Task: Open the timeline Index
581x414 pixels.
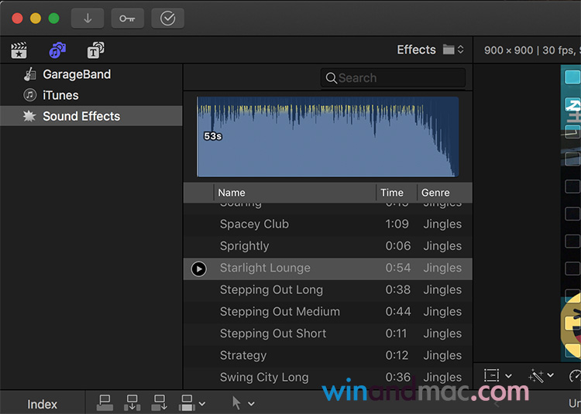Action: [x=43, y=404]
